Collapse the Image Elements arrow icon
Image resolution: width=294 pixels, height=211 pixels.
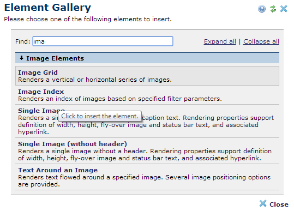(x=22, y=58)
